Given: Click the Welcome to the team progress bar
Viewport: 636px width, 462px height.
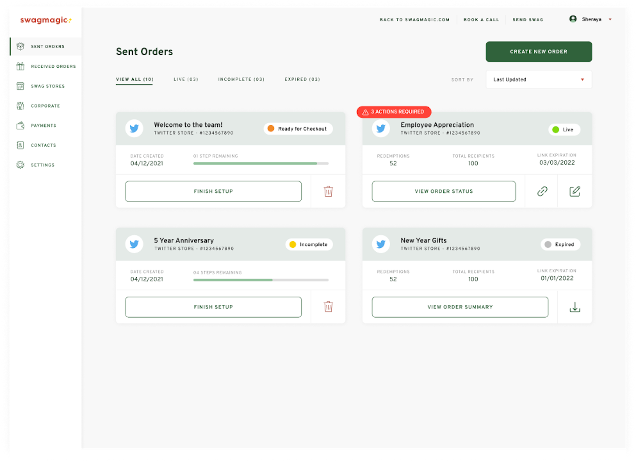Looking at the screenshot, I should [x=260, y=163].
